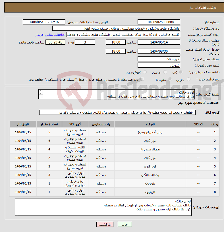224x232 pixels.
Task: Select the خدمت radio button
Action: pyautogui.click(x=165, y=72)
